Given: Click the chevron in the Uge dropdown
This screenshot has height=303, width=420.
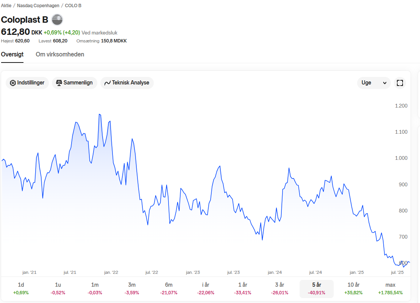Looking at the screenshot, I should pos(385,83).
